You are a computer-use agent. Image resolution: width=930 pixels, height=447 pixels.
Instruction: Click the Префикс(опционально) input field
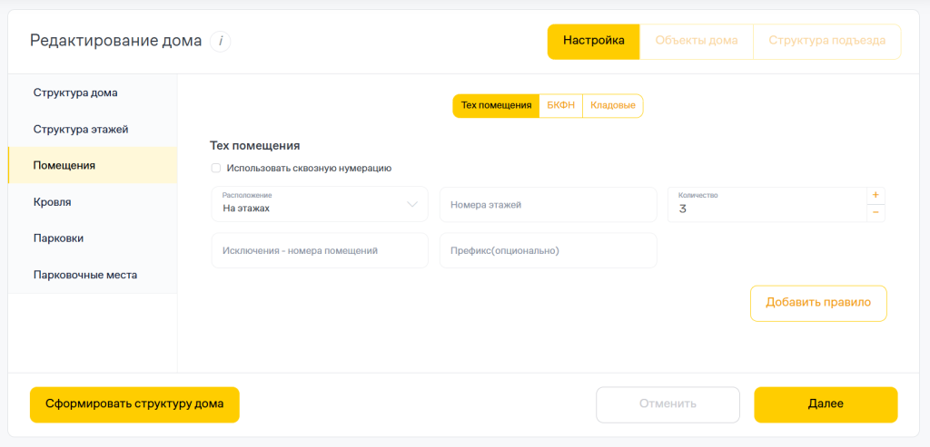tap(548, 250)
